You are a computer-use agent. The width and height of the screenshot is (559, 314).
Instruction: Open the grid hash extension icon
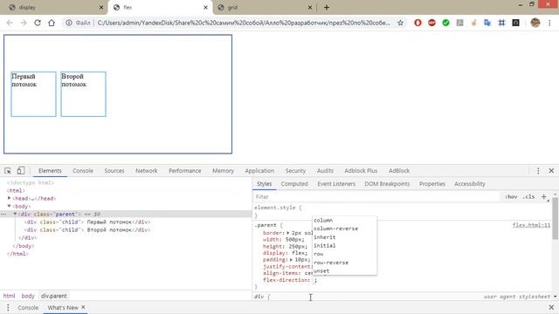pyautogui.click(x=501, y=23)
